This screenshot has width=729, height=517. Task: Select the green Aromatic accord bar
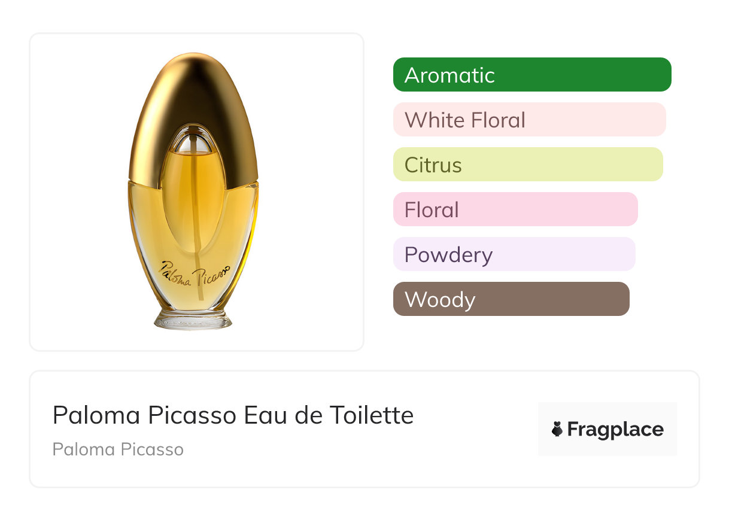531,75
